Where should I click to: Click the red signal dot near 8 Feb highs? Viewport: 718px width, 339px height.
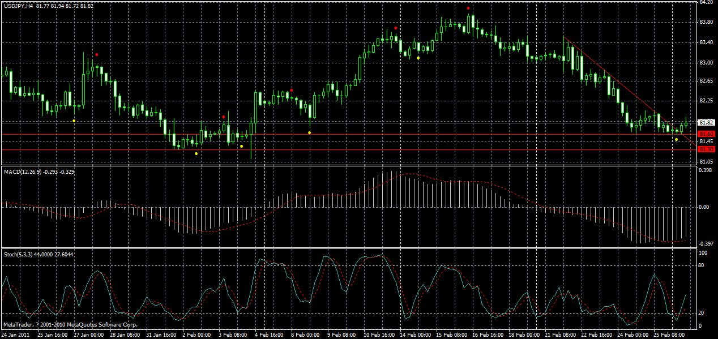[x=291, y=91]
